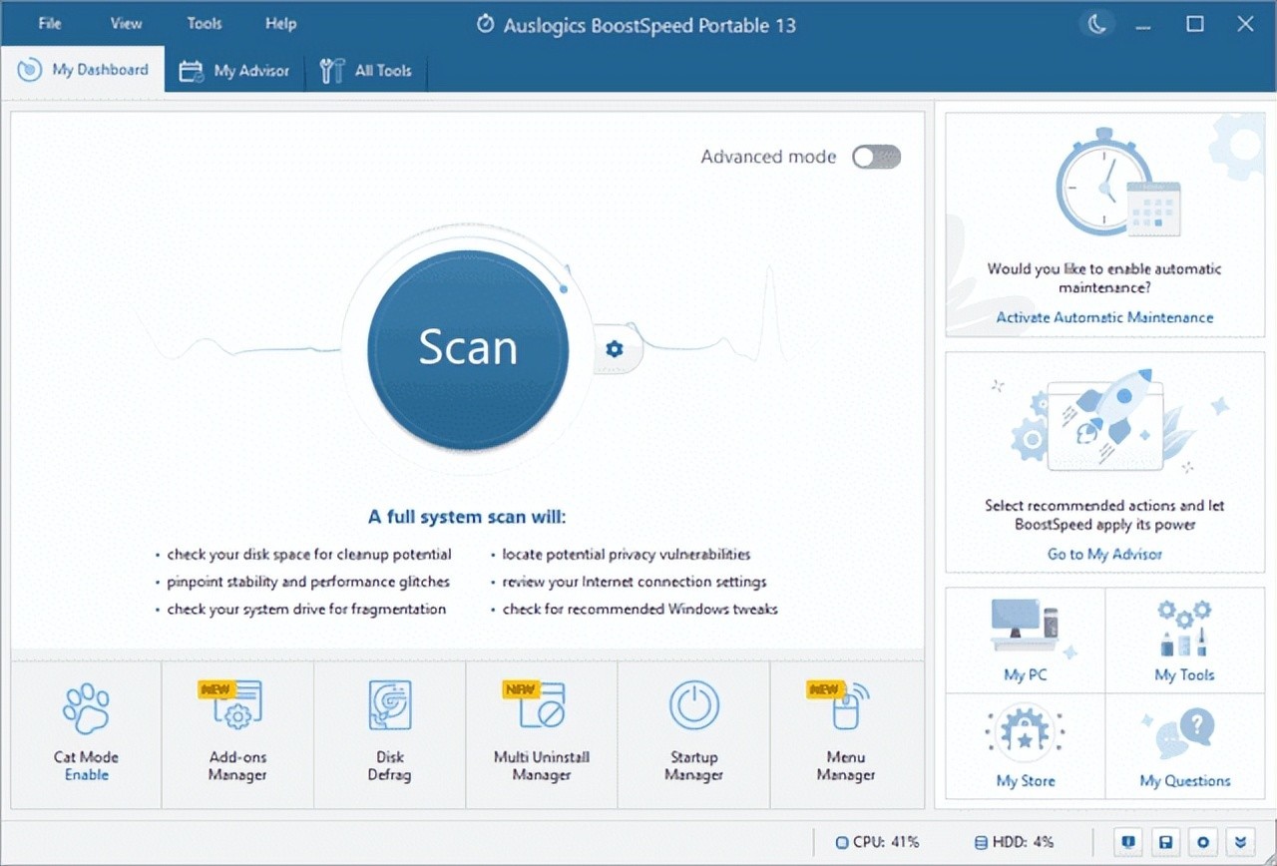Screen dimensions: 1277x866
Task: Open the Tools menu
Action: [204, 23]
